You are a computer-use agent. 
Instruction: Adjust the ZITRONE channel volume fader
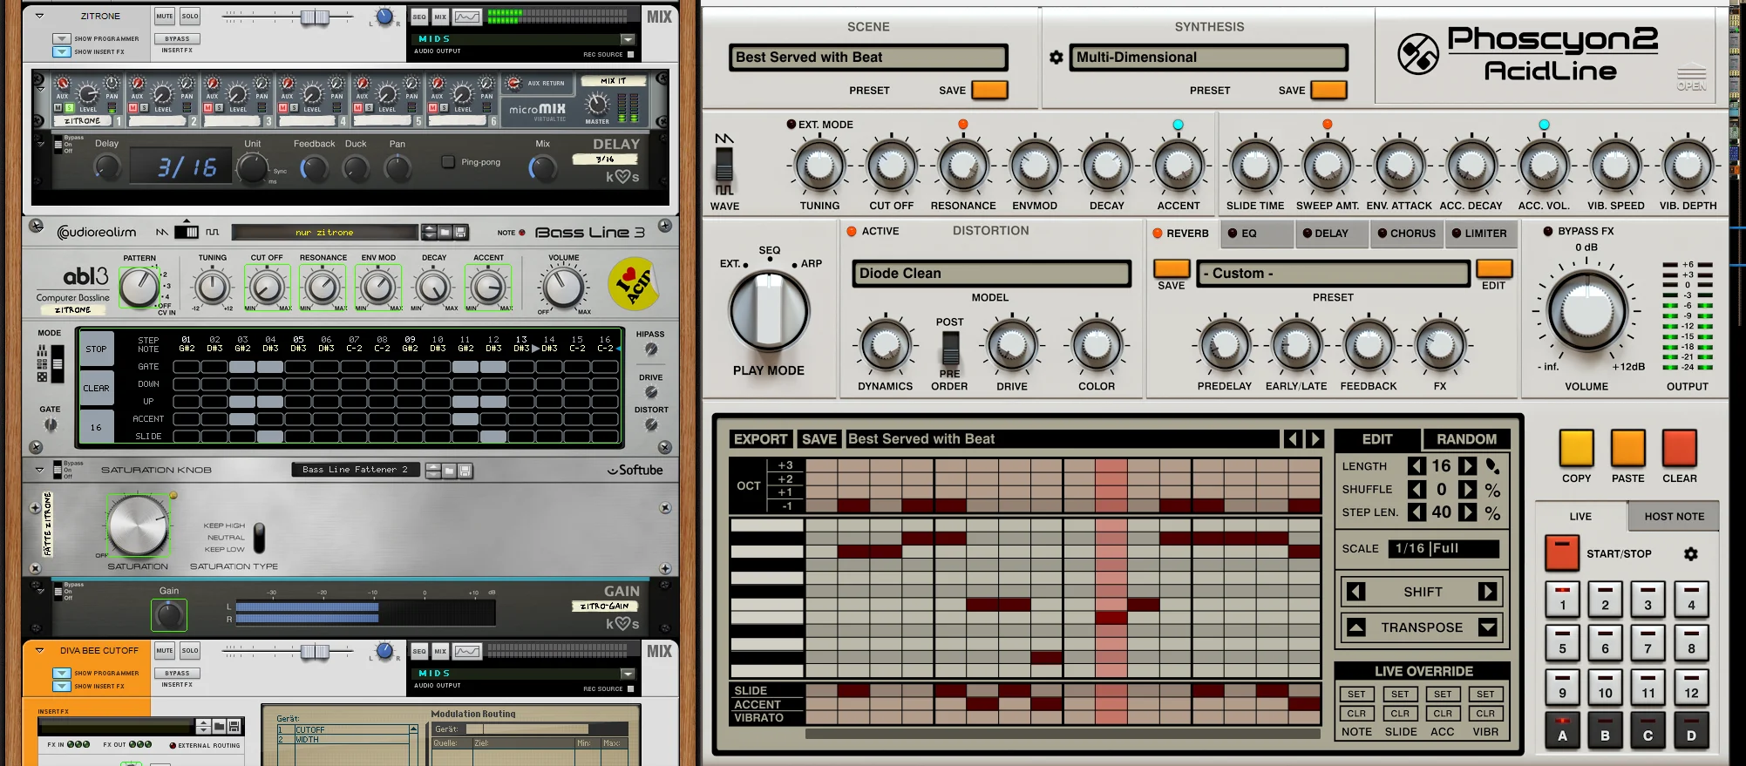(x=315, y=17)
